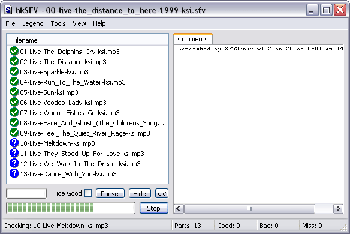Stop the verification process
The image size is (350, 234).
click(x=154, y=208)
